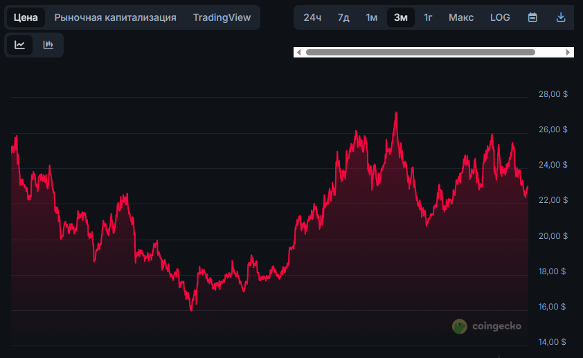Image resolution: width=583 pixels, height=358 pixels.
Task: Show the Макс full history range
Action: (461, 17)
